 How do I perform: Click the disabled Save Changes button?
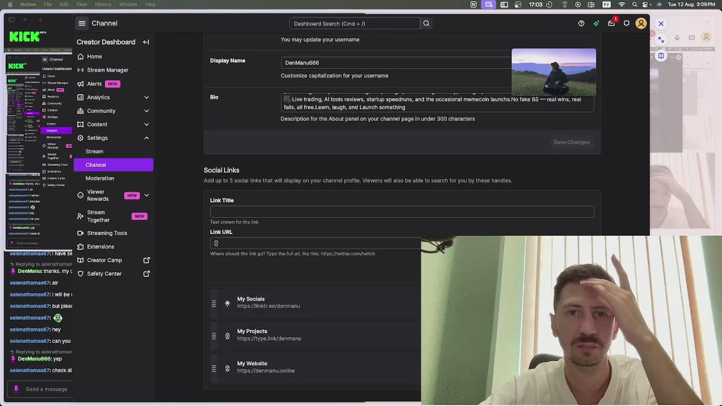tap(571, 142)
